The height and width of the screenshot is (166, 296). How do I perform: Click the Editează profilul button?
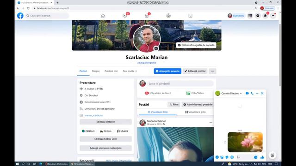[x=195, y=71]
